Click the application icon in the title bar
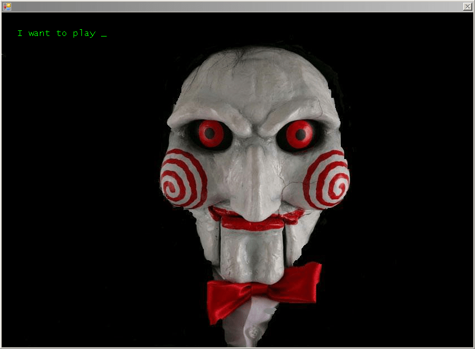The width and height of the screenshot is (475, 349). [x=7, y=6]
